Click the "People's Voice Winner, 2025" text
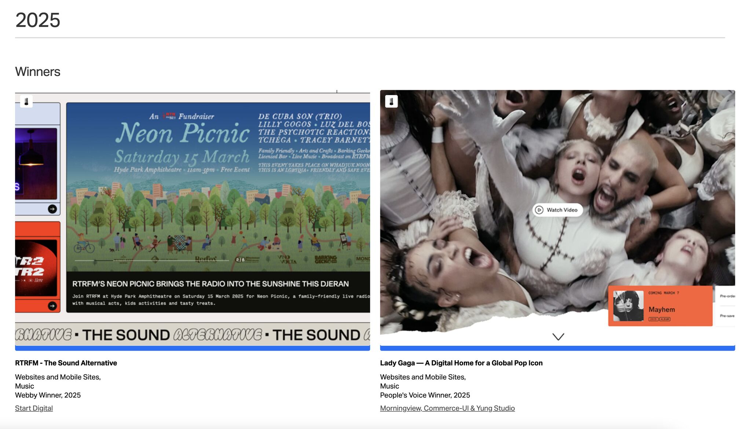The height and width of the screenshot is (429, 751). point(425,395)
